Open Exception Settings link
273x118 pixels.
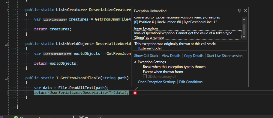(x=157, y=82)
